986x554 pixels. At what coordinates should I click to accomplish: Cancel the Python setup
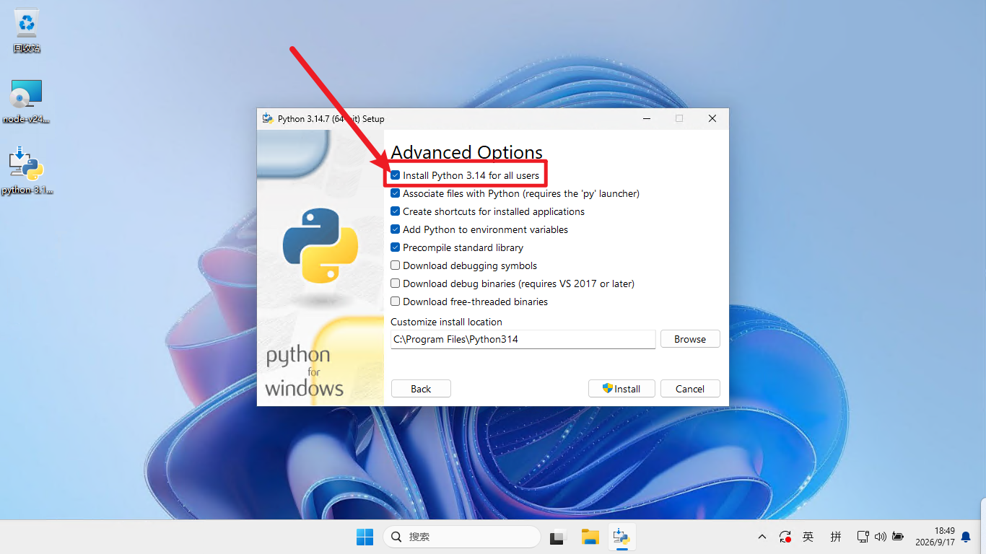tap(690, 389)
